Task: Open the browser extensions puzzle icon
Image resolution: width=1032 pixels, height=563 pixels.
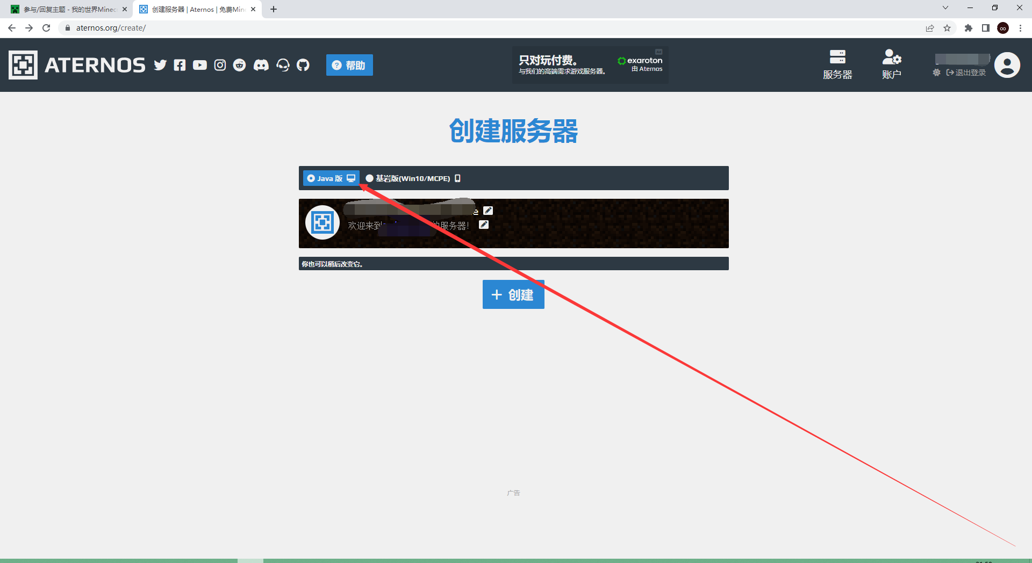Action: click(x=969, y=28)
